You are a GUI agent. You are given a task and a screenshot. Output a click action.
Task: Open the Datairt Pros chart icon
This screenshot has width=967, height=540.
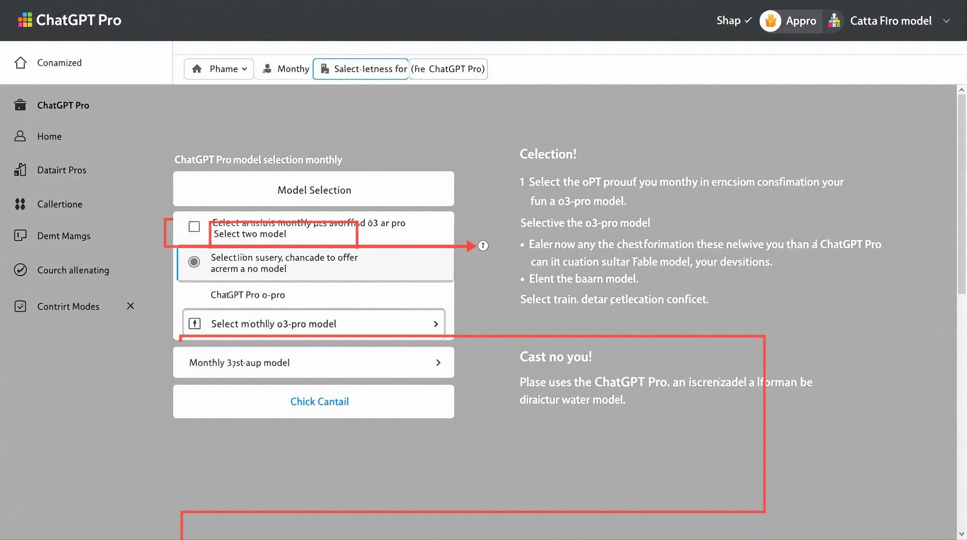(x=20, y=170)
